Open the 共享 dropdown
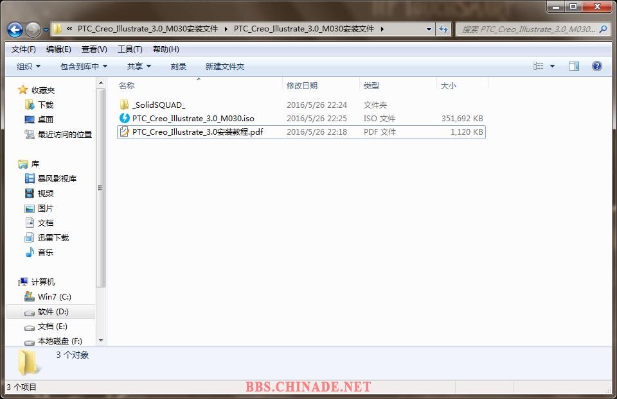The width and height of the screenshot is (617, 399). 139,66
